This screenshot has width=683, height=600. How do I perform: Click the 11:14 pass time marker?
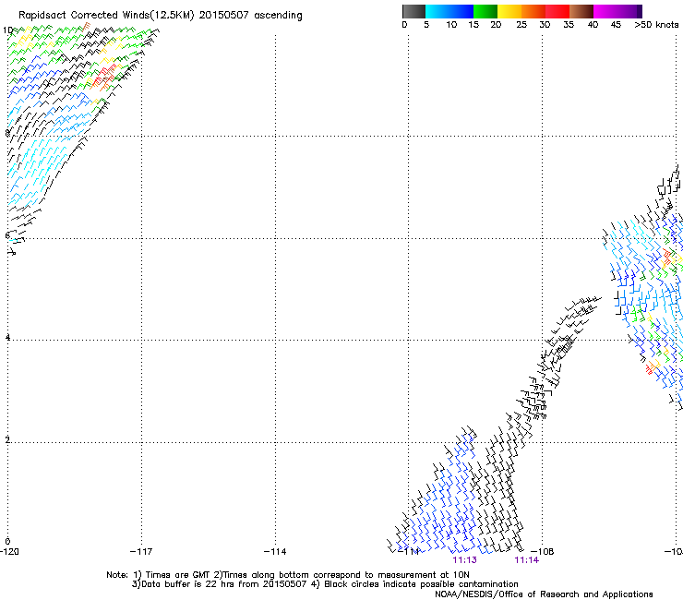point(527,560)
